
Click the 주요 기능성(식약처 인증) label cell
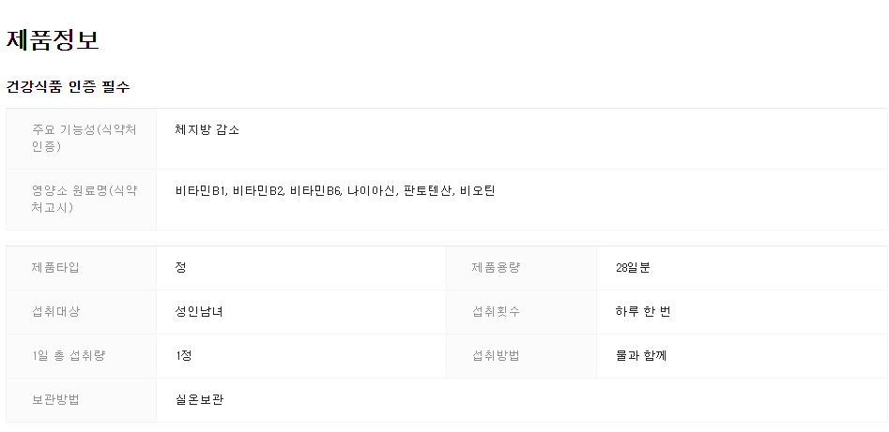click(x=84, y=138)
